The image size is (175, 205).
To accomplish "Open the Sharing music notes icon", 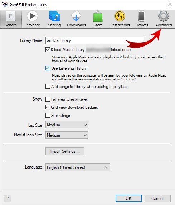I will coord(54,16).
